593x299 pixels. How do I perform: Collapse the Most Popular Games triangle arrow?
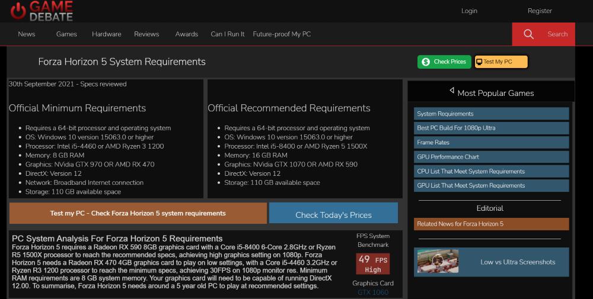coord(451,90)
